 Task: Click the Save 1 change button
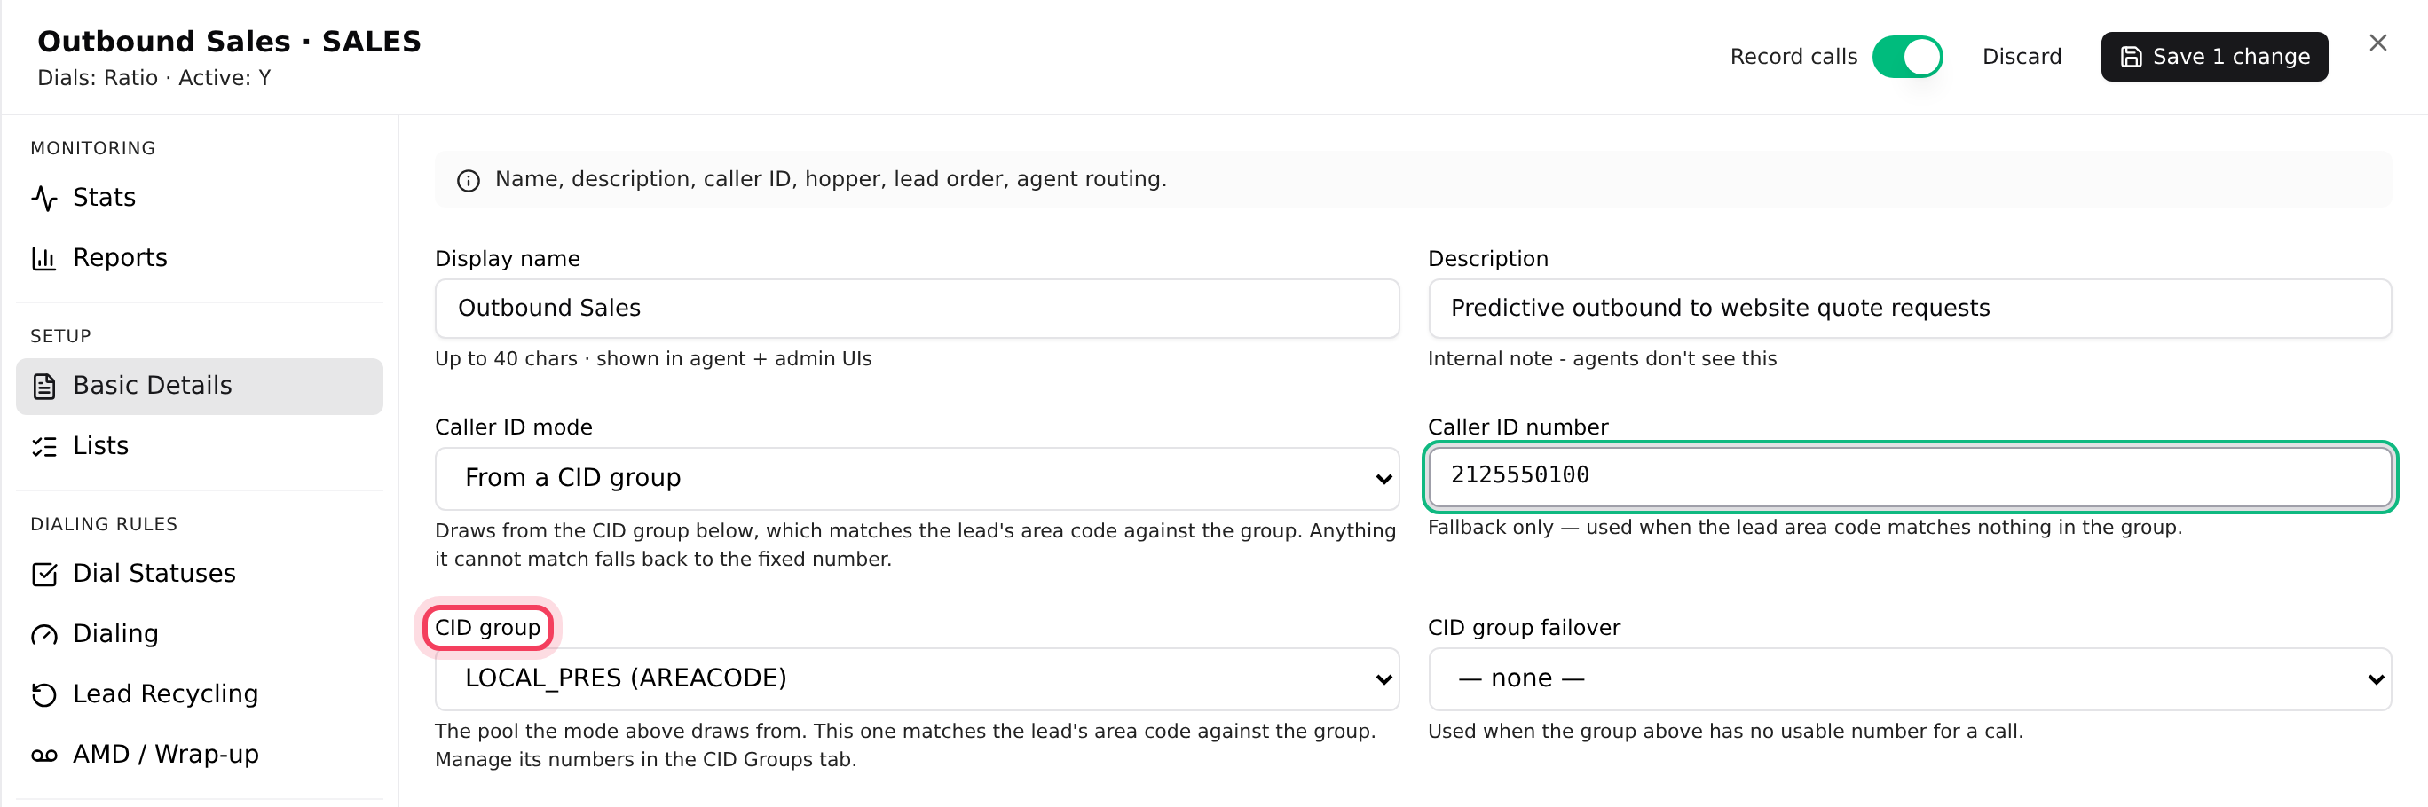coord(2214,57)
